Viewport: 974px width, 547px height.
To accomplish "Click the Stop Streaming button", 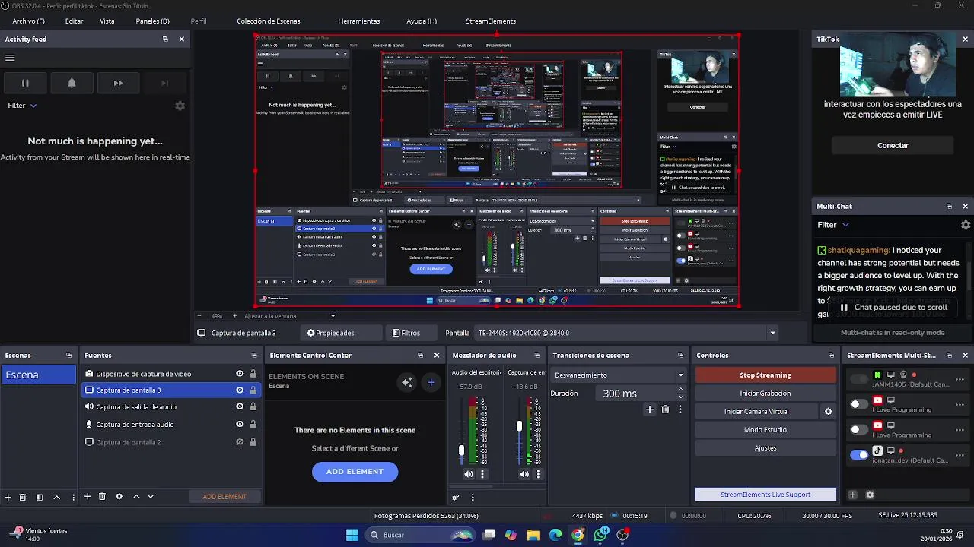I will [766, 375].
